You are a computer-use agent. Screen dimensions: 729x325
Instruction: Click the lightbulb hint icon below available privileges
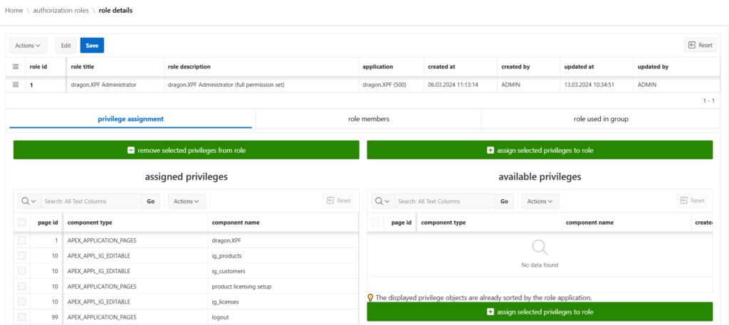(x=370, y=297)
